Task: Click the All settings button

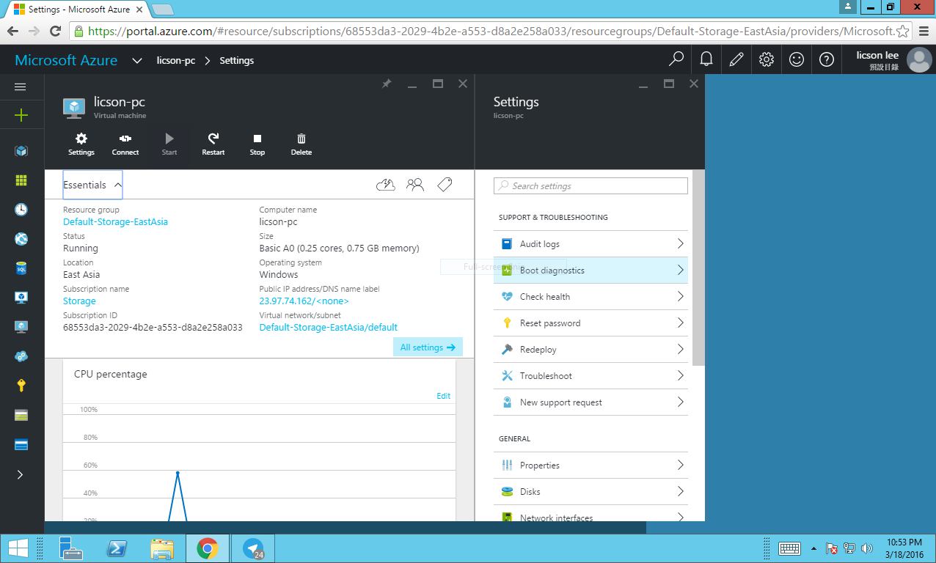Action: tap(428, 347)
